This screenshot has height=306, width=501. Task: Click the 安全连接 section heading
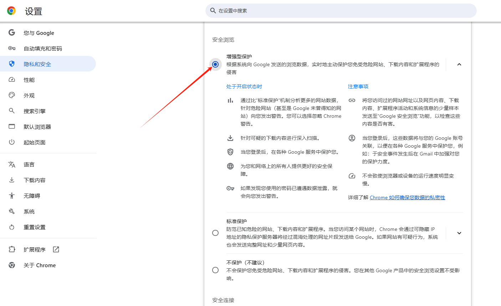click(x=223, y=300)
